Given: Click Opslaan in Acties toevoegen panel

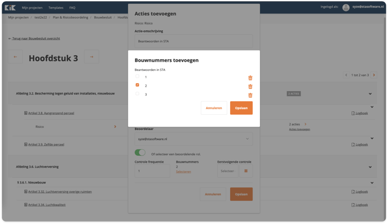Looking at the screenshot, I should pos(241,194).
